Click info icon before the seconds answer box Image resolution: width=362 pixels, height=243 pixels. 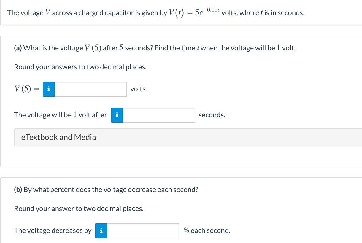[x=117, y=115]
